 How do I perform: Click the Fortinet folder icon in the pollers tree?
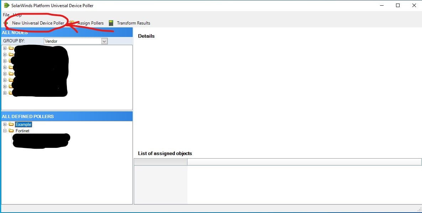(x=11, y=131)
